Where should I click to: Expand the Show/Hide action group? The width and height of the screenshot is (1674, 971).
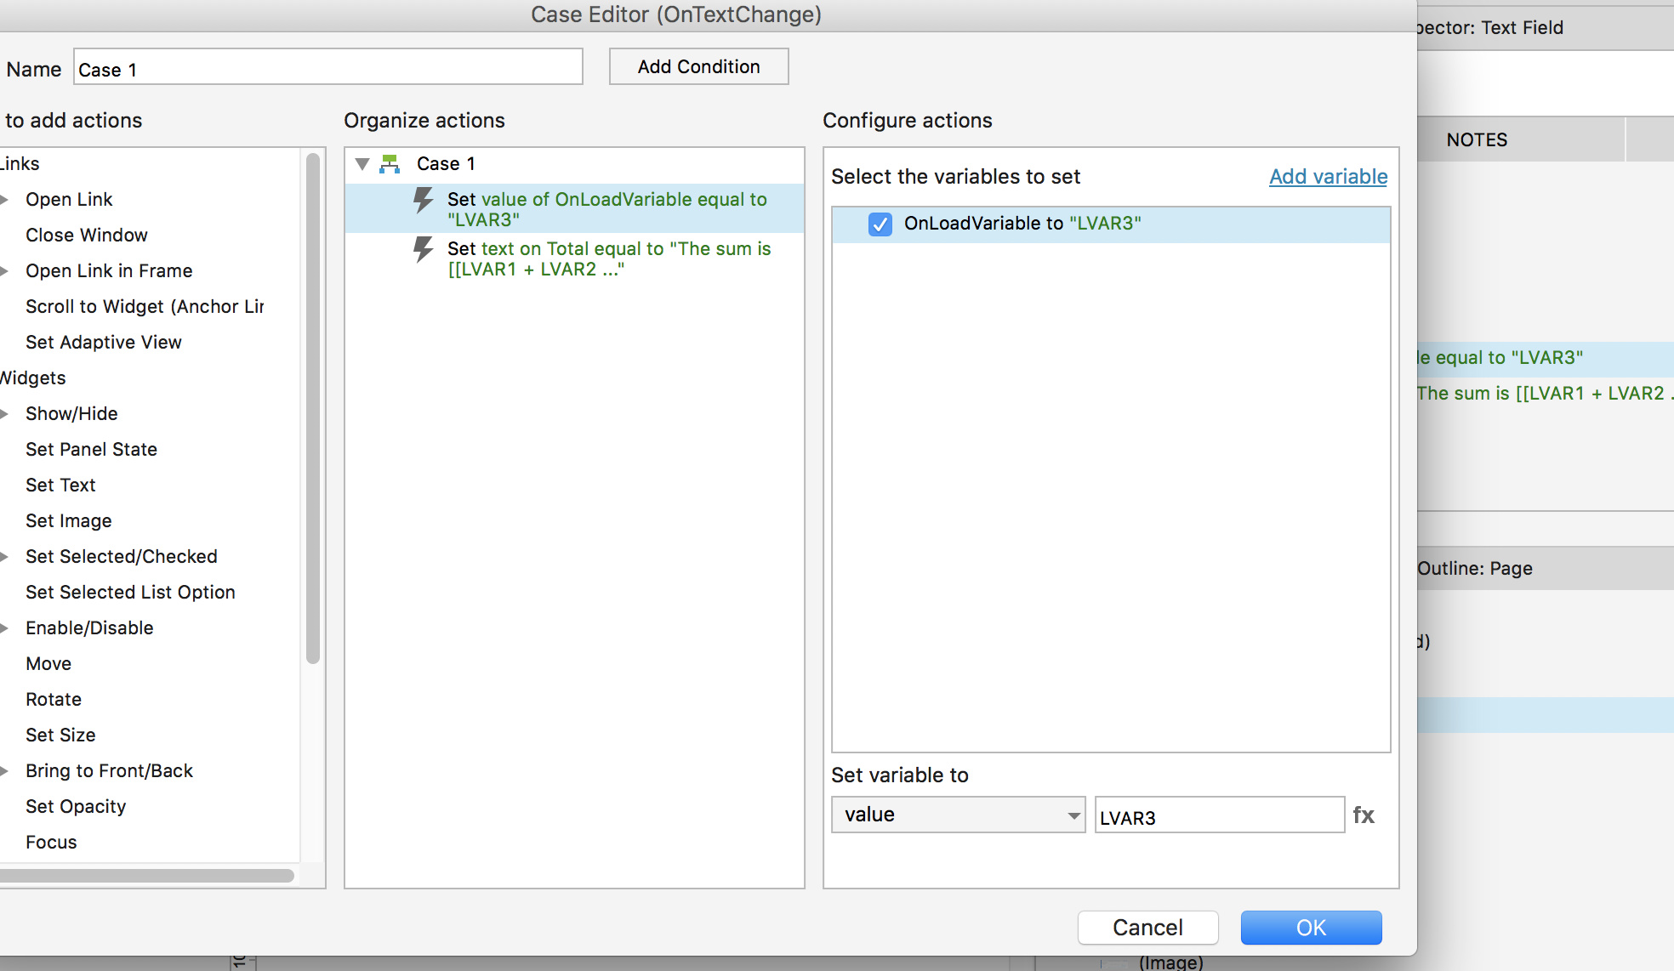(5, 414)
